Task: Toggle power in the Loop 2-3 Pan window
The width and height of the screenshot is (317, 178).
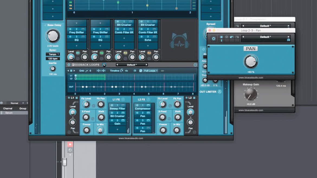Action: [x=214, y=38]
